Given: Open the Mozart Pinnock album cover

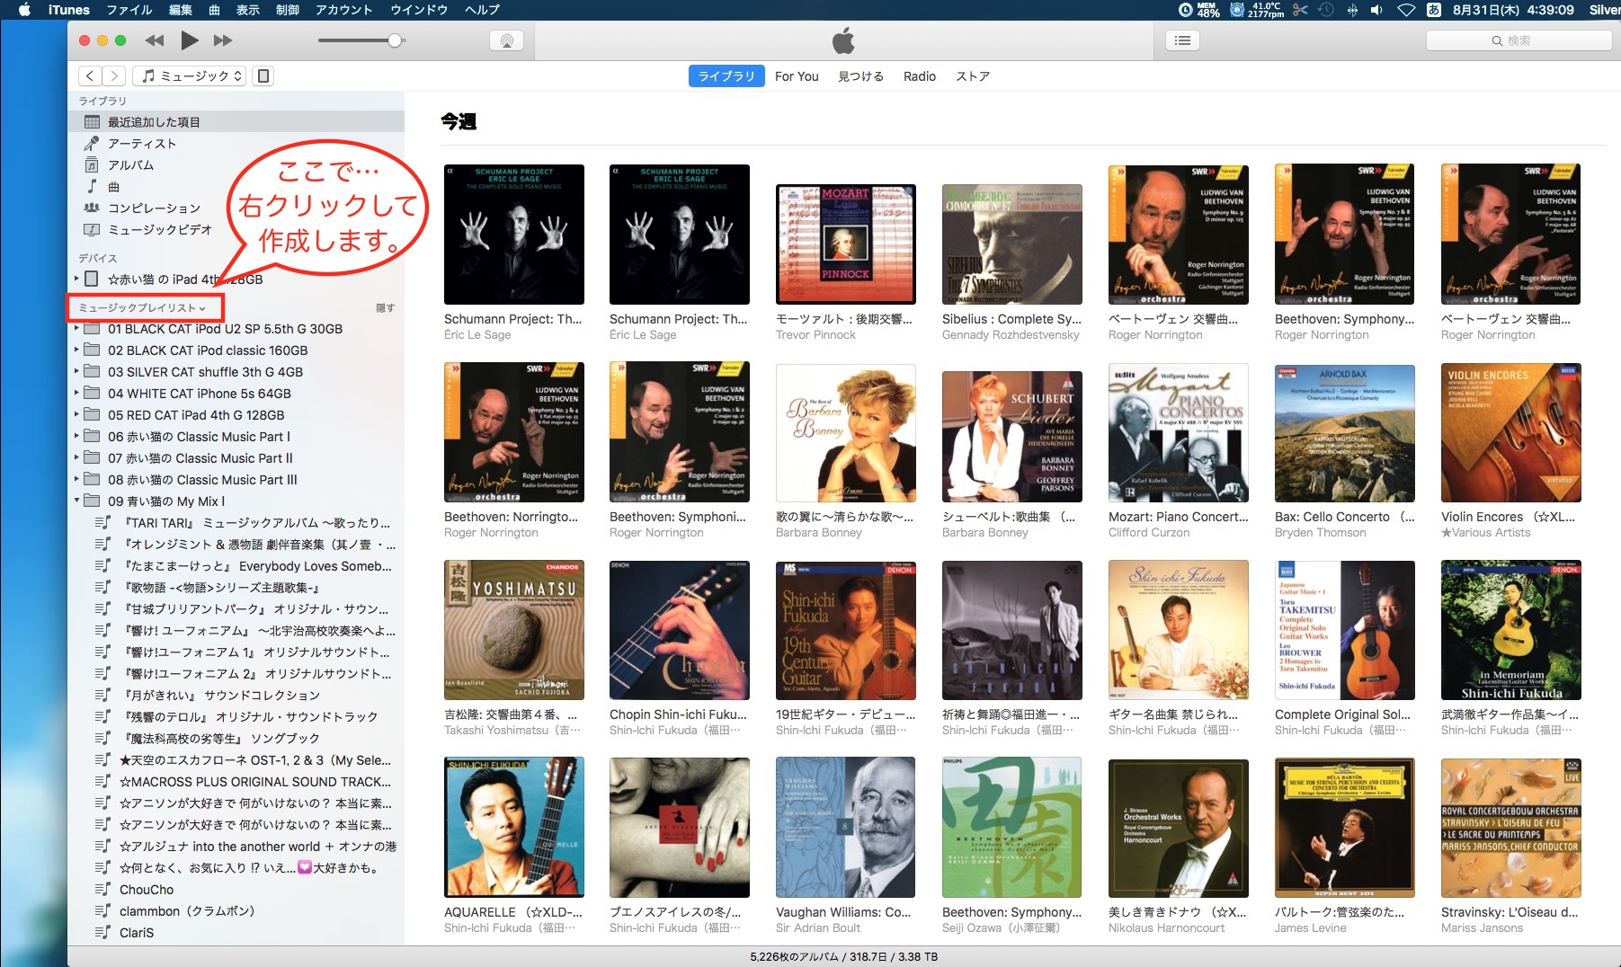Looking at the screenshot, I should (846, 244).
